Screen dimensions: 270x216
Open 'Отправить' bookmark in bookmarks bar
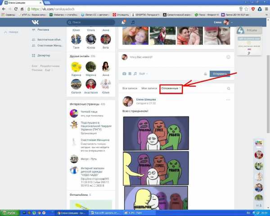[121, 15]
